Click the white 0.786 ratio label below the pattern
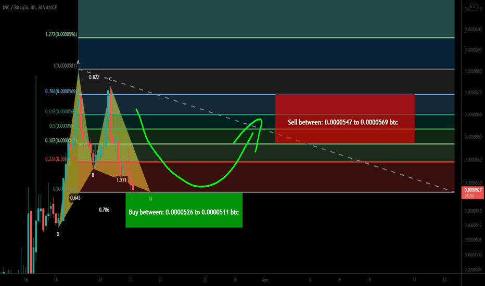Image resolution: width=485 pixels, height=286 pixels. (x=104, y=210)
